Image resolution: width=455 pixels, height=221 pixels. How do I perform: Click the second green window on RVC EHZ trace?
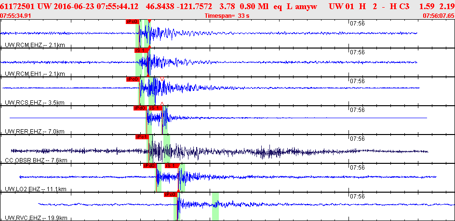click(215, 207)
